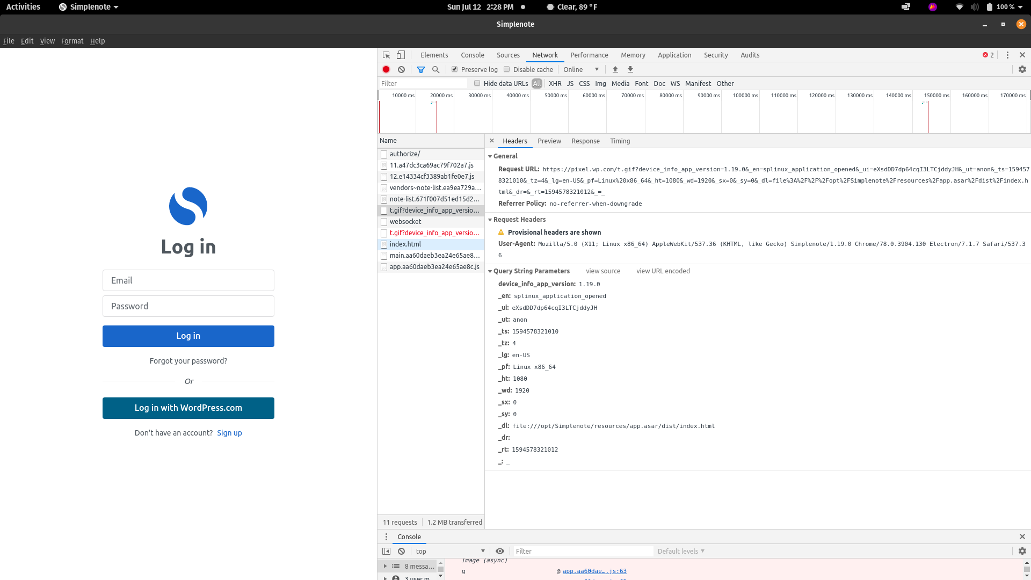
Task: Create a live expression with the eye icon
Action: click(x=500, y=551)
